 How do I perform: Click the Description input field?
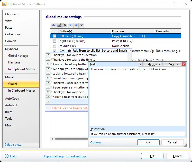pos(138,134)
